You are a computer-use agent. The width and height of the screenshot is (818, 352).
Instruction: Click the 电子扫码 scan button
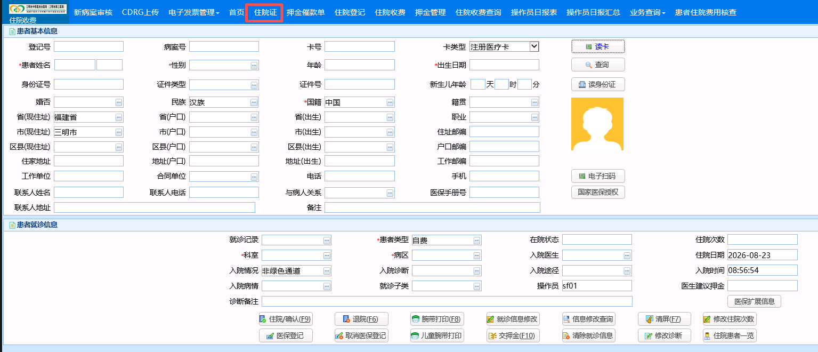coord(598,176)
